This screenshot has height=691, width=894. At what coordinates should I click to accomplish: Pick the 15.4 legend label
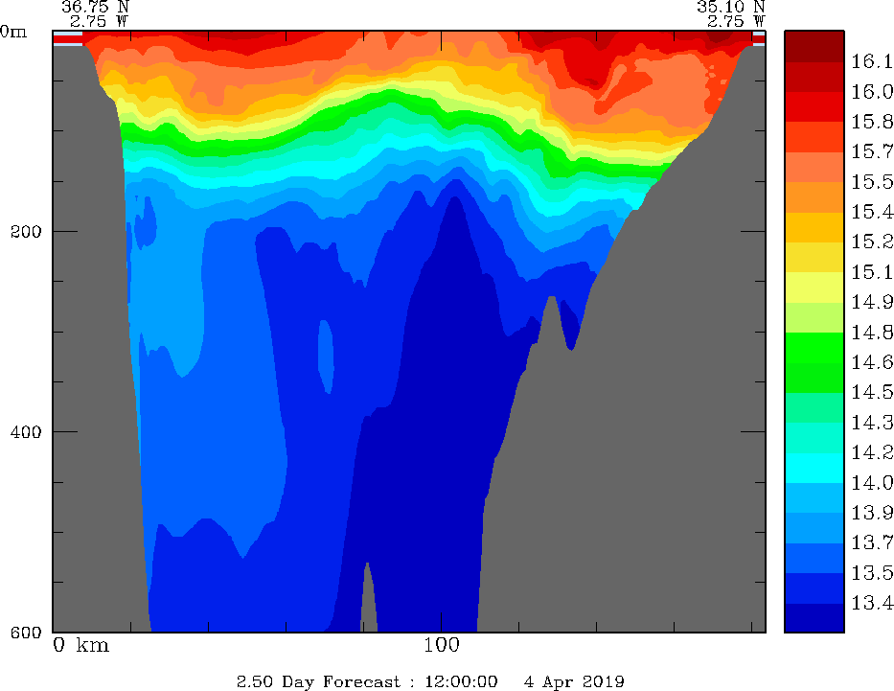[872, 212]
